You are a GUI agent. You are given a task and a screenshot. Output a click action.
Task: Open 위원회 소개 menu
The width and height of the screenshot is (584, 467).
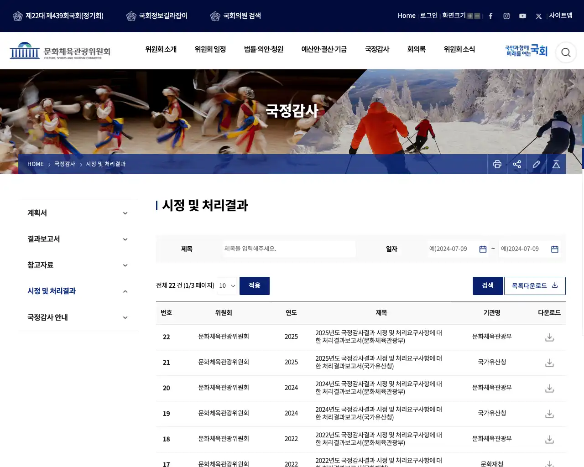pos(161,49)
